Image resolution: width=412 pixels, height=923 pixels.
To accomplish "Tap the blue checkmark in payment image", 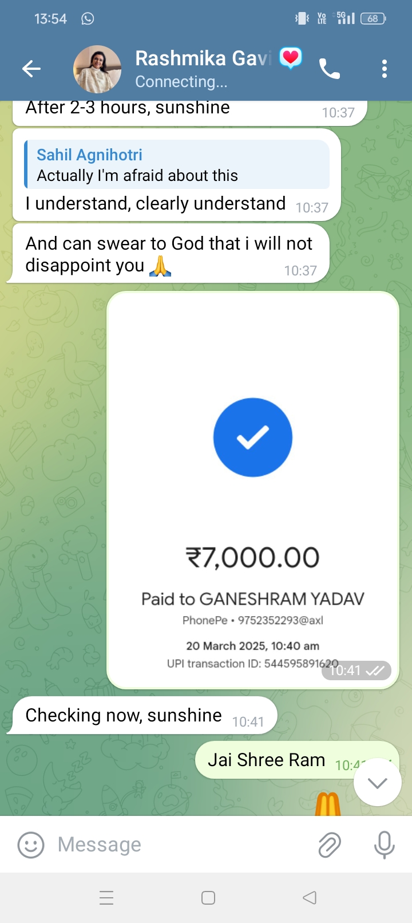I will click(x=253, y=437).
